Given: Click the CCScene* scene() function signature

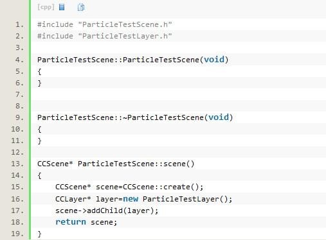Looking at the screenshot, I should (x=116, y=164).
